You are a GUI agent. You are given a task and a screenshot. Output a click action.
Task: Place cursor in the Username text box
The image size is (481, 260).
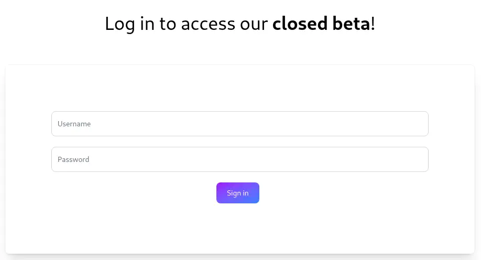[x=239, y=124]
